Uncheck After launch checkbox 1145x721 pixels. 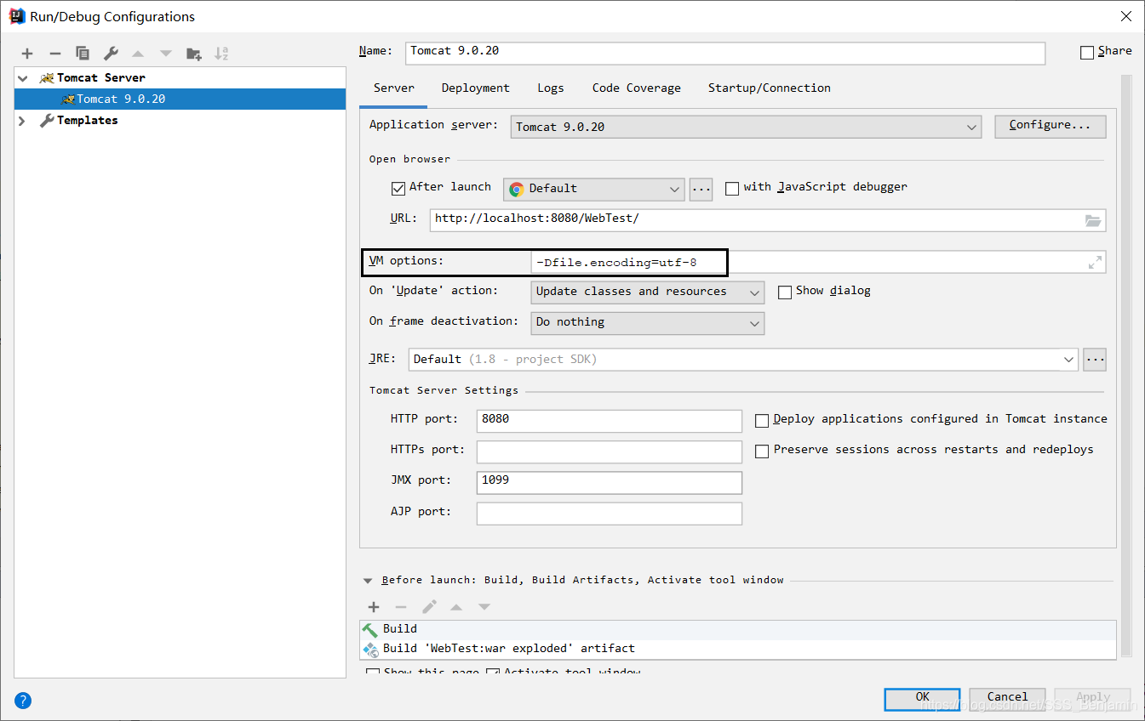pyautogui.click(x=398, y=188)
